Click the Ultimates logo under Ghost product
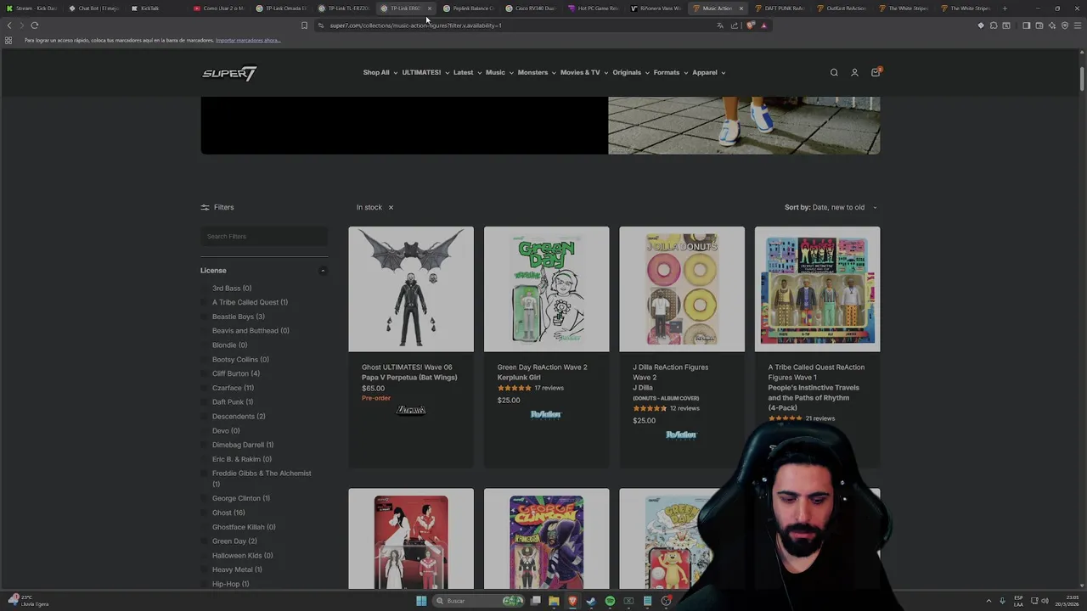Screen dimensions: 1087x611 411,411
